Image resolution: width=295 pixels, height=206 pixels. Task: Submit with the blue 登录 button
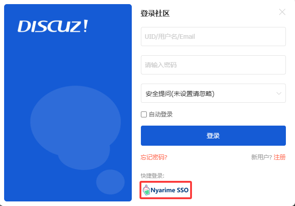(x=213, y=136)
